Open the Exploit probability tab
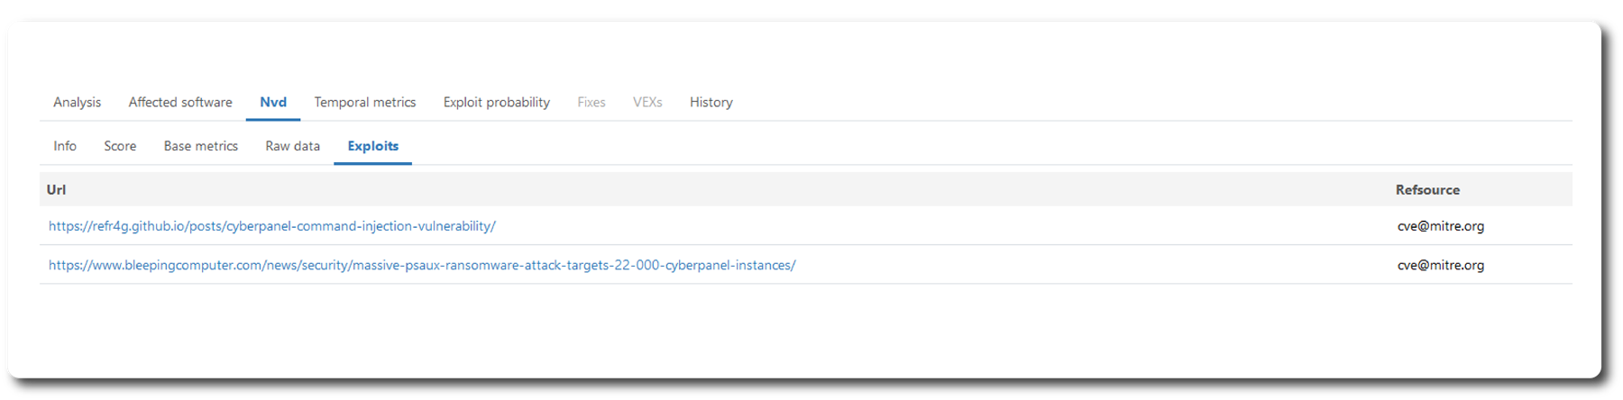The height and width of the screenshot is (400, 1623). pos(496,103)
